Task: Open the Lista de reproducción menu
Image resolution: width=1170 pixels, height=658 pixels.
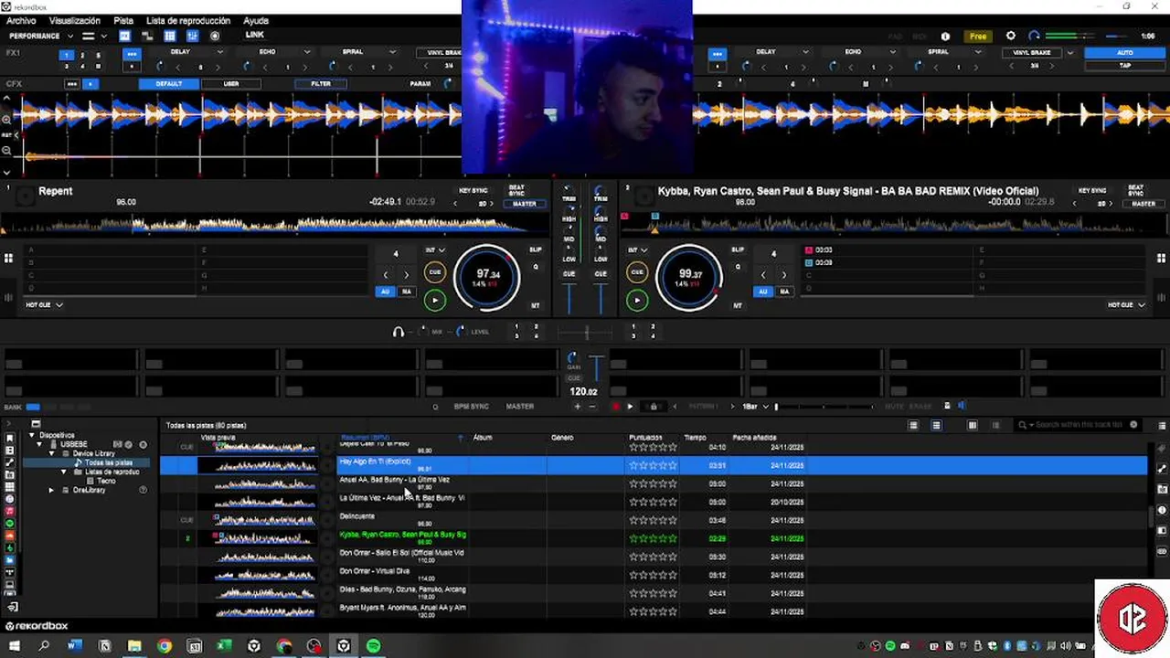Action: coord(188,20)
